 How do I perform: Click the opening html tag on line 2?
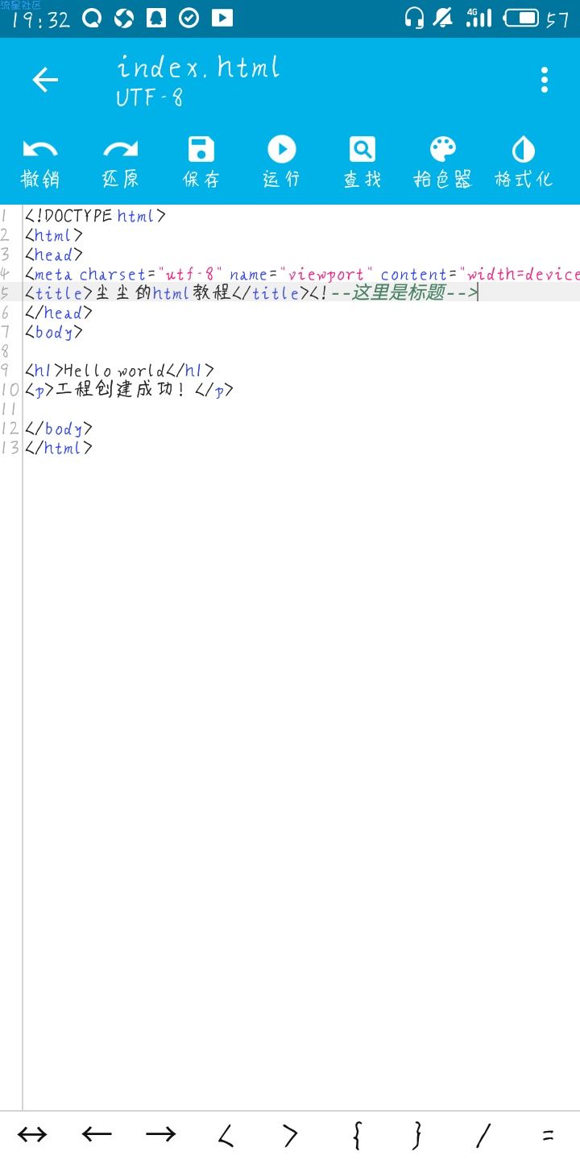(53, 235)
